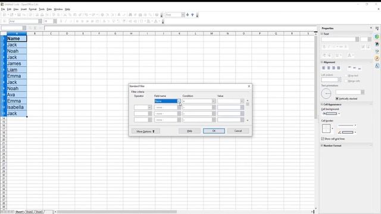Screen dimensions: 381x214
Task: Open border line style dropdown
Action: pos(355,125)
